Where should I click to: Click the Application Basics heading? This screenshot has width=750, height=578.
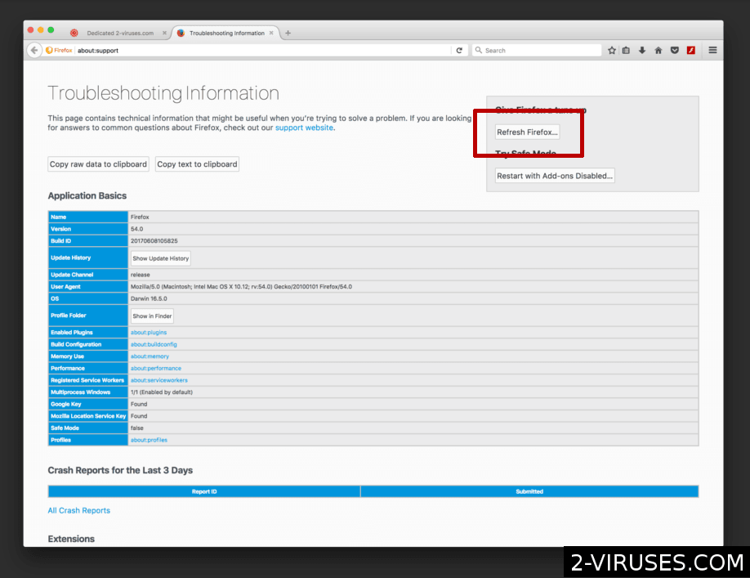pos(87,195)
